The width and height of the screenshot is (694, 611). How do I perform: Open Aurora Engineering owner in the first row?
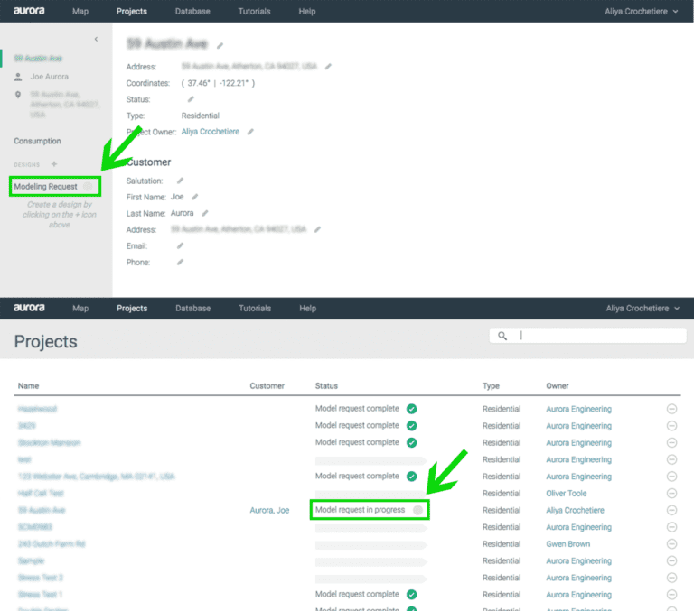coord(578,409)
